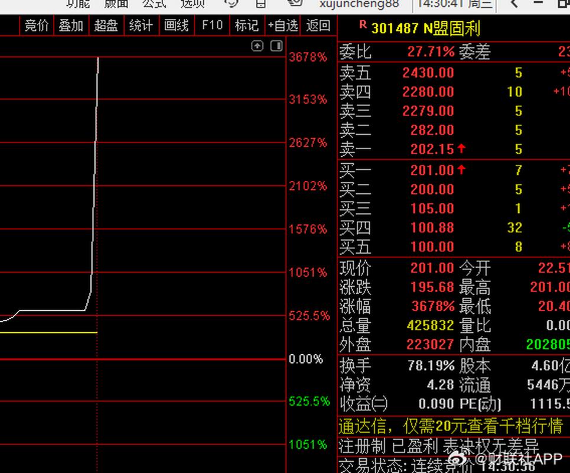Image resolution: width=570 pixels, height=473 pixels.
Task: Click 净资 value 4.28
Action: pyautogui.click(x=441, y=385)
